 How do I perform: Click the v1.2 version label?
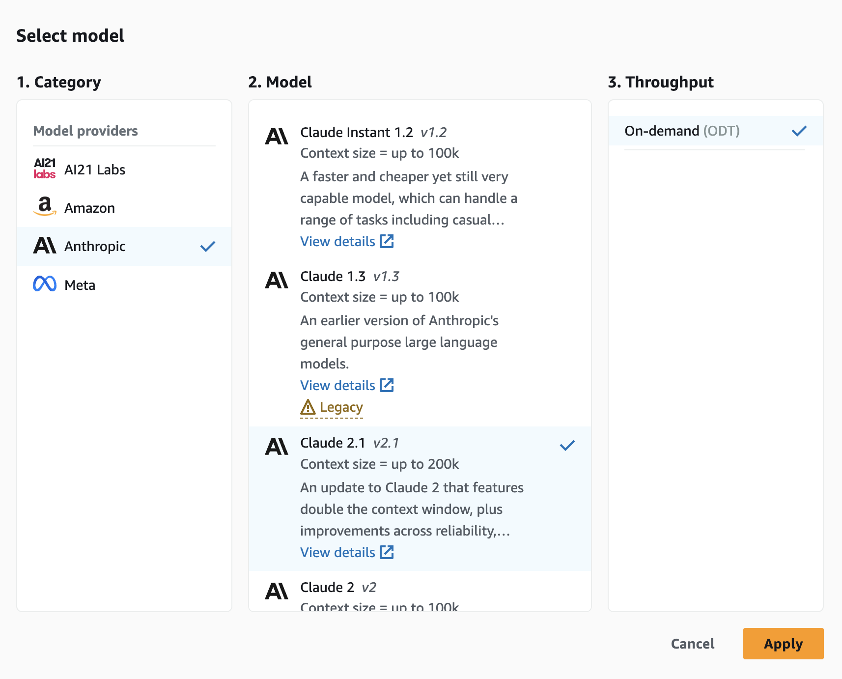[x=434, y=132]
